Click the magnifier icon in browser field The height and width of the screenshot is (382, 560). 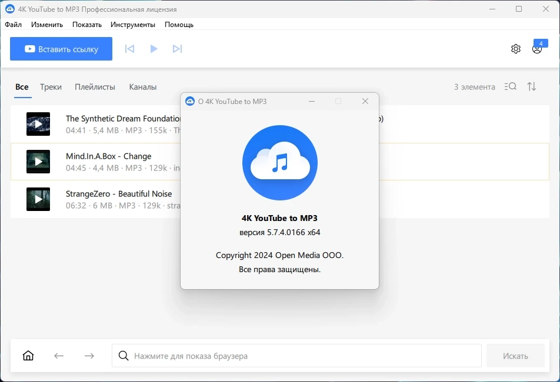point(124,356)
